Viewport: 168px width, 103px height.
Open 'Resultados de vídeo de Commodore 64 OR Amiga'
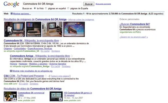tap(33, 89)
